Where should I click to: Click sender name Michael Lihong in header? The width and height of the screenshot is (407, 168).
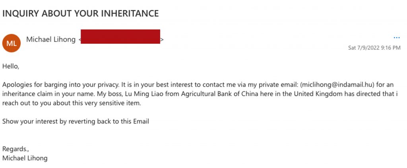pyautogui.click(x=51, y=39)
